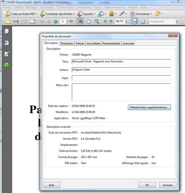Click the padlock security icon
The width and height of the screenshot is (185, 193).
point(111,14)
